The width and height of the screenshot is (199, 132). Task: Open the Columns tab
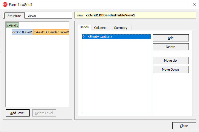pos(100,28)
